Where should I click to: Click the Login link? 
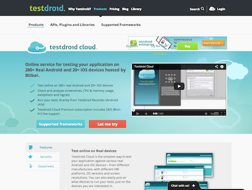(x=221, y=9)
